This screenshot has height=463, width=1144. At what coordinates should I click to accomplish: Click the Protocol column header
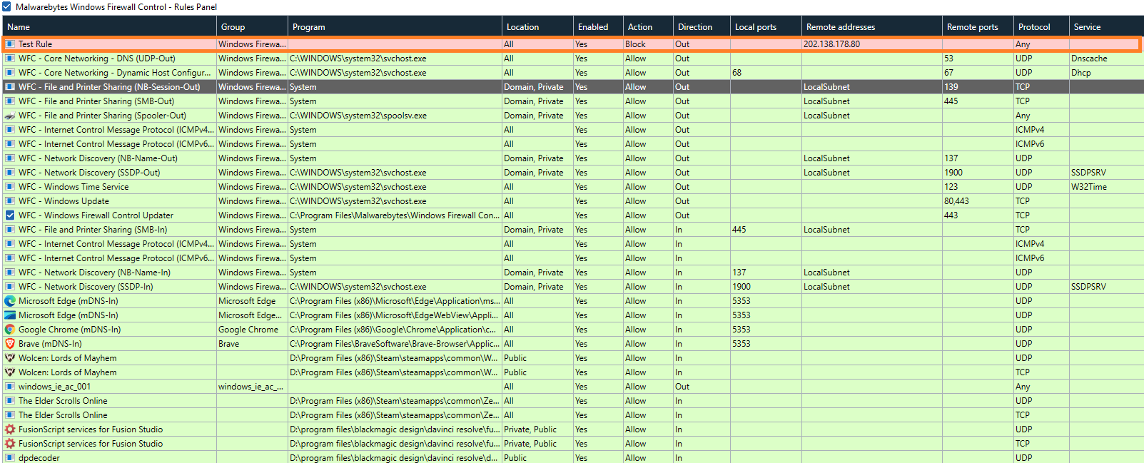point(1033,27)
